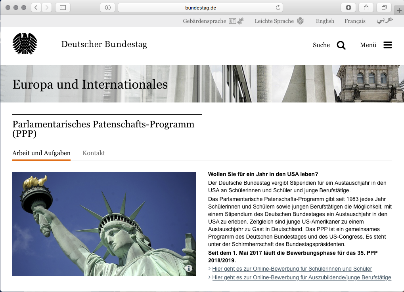Click the "Seit dem 1. Mai 2017" text

[x=293, y=256]
